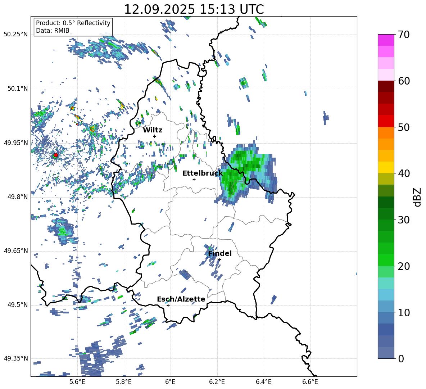The width and height of the screenshot is (426, 389).
Task: Click the 40 tick on the colorbar
Action: (x=403, y=173)
